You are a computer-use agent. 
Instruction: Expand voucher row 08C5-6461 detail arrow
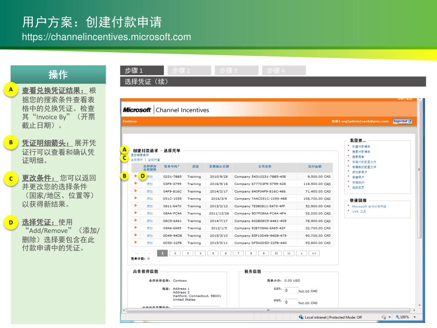pyautogui.click(x=136, y=220)
